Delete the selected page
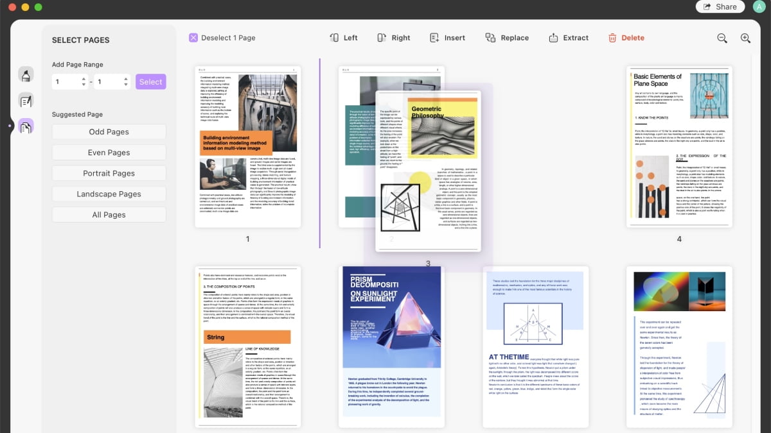771x433 pixels. 626,38
